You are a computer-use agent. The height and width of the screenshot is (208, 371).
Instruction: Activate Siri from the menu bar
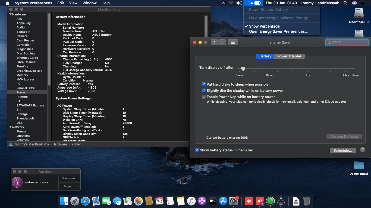click(x=354, y=3)
